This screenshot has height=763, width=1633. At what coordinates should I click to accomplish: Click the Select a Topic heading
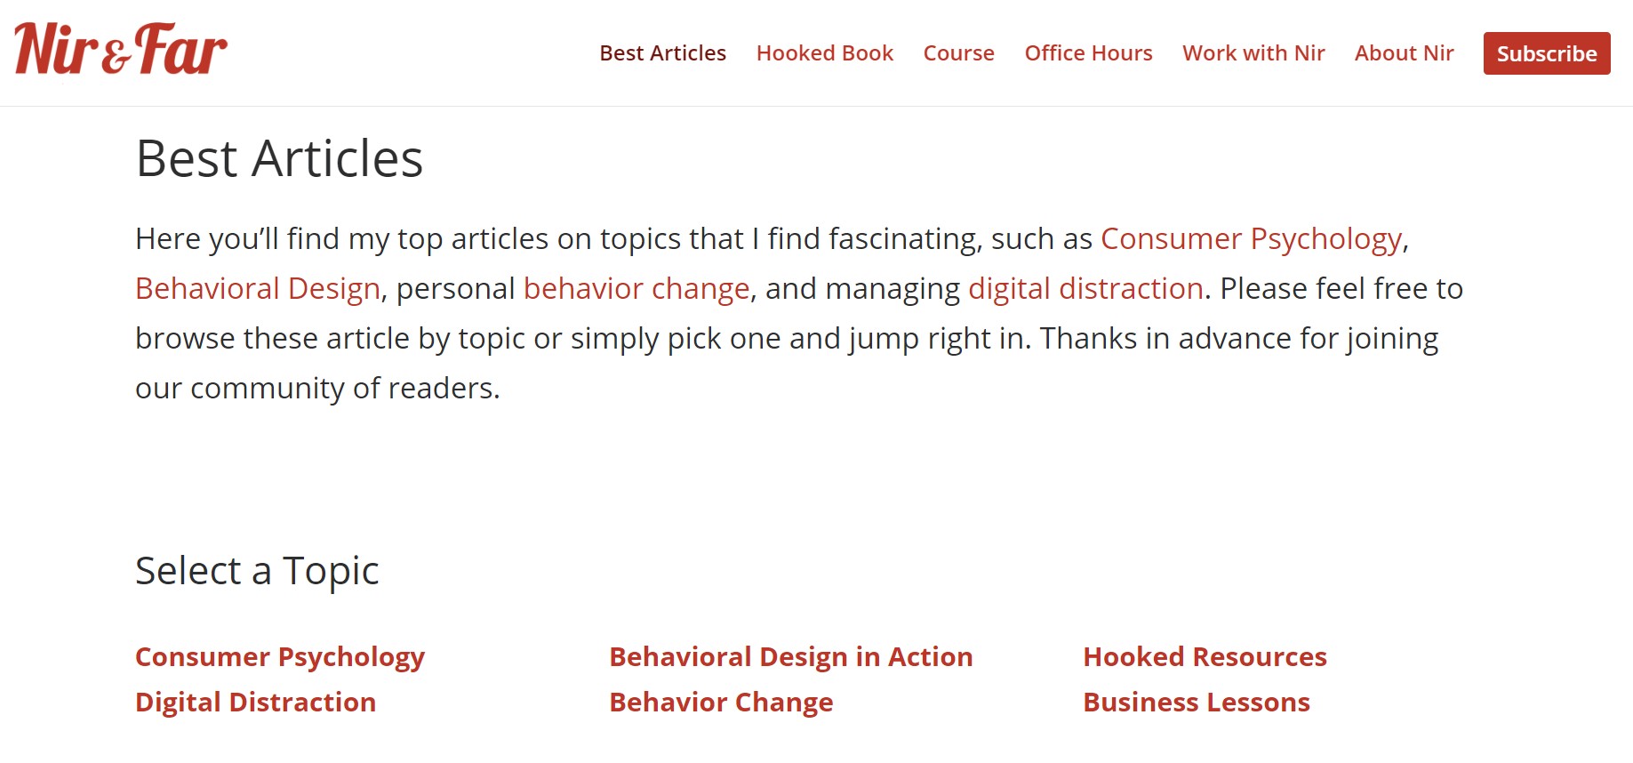pos(257,571)
